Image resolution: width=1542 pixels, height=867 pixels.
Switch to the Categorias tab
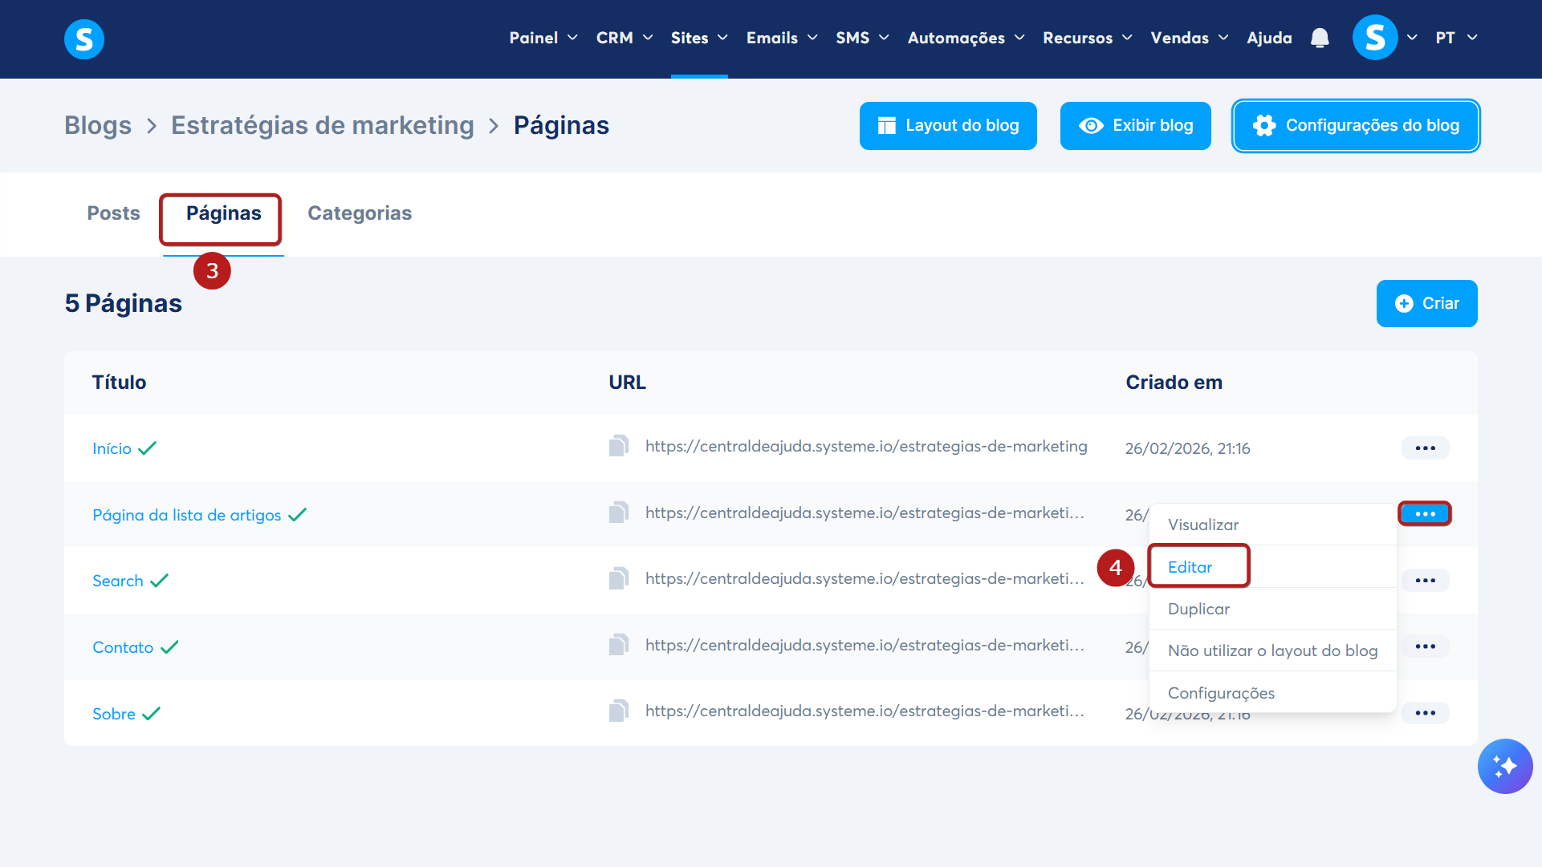click(x=360, y=213)
